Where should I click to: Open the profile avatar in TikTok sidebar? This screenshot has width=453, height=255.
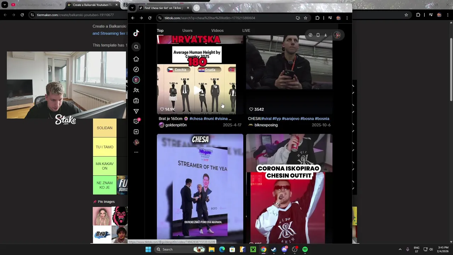click(x=136, y=142)
